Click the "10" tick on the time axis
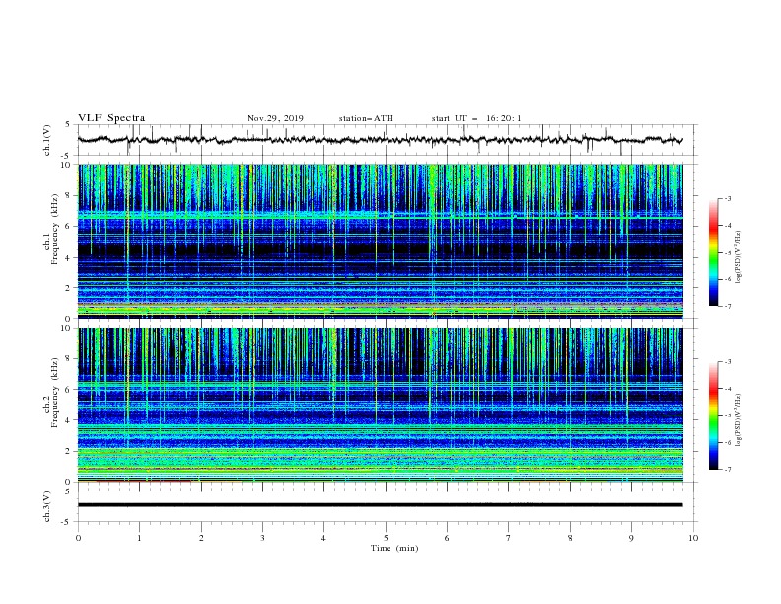 pyautogui.click(x=693, y=538)
